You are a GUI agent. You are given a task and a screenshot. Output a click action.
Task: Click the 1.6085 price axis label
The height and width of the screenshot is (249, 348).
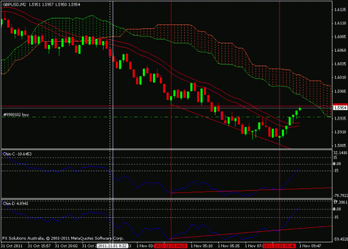point(340,37)
